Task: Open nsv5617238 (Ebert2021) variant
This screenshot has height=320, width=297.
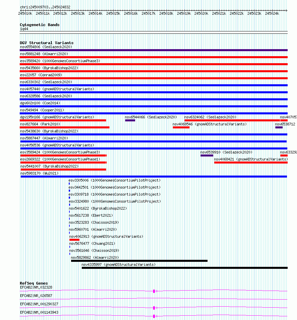Action: 91,216
